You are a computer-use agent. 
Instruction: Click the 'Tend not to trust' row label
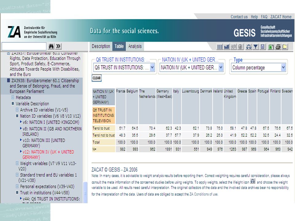[104, 135]
